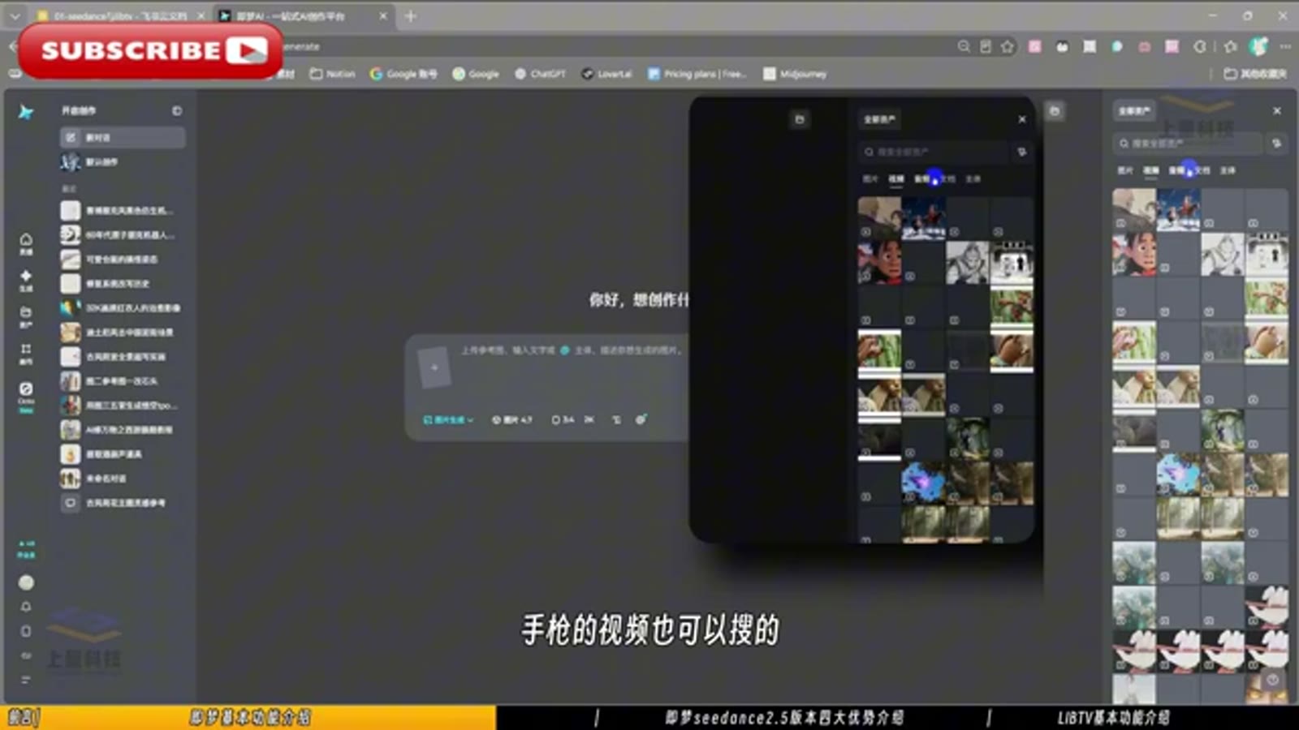Screen dimensions: 1299x730
Task: Click the 新对话 new conversation button
Action: pos(122,137)
